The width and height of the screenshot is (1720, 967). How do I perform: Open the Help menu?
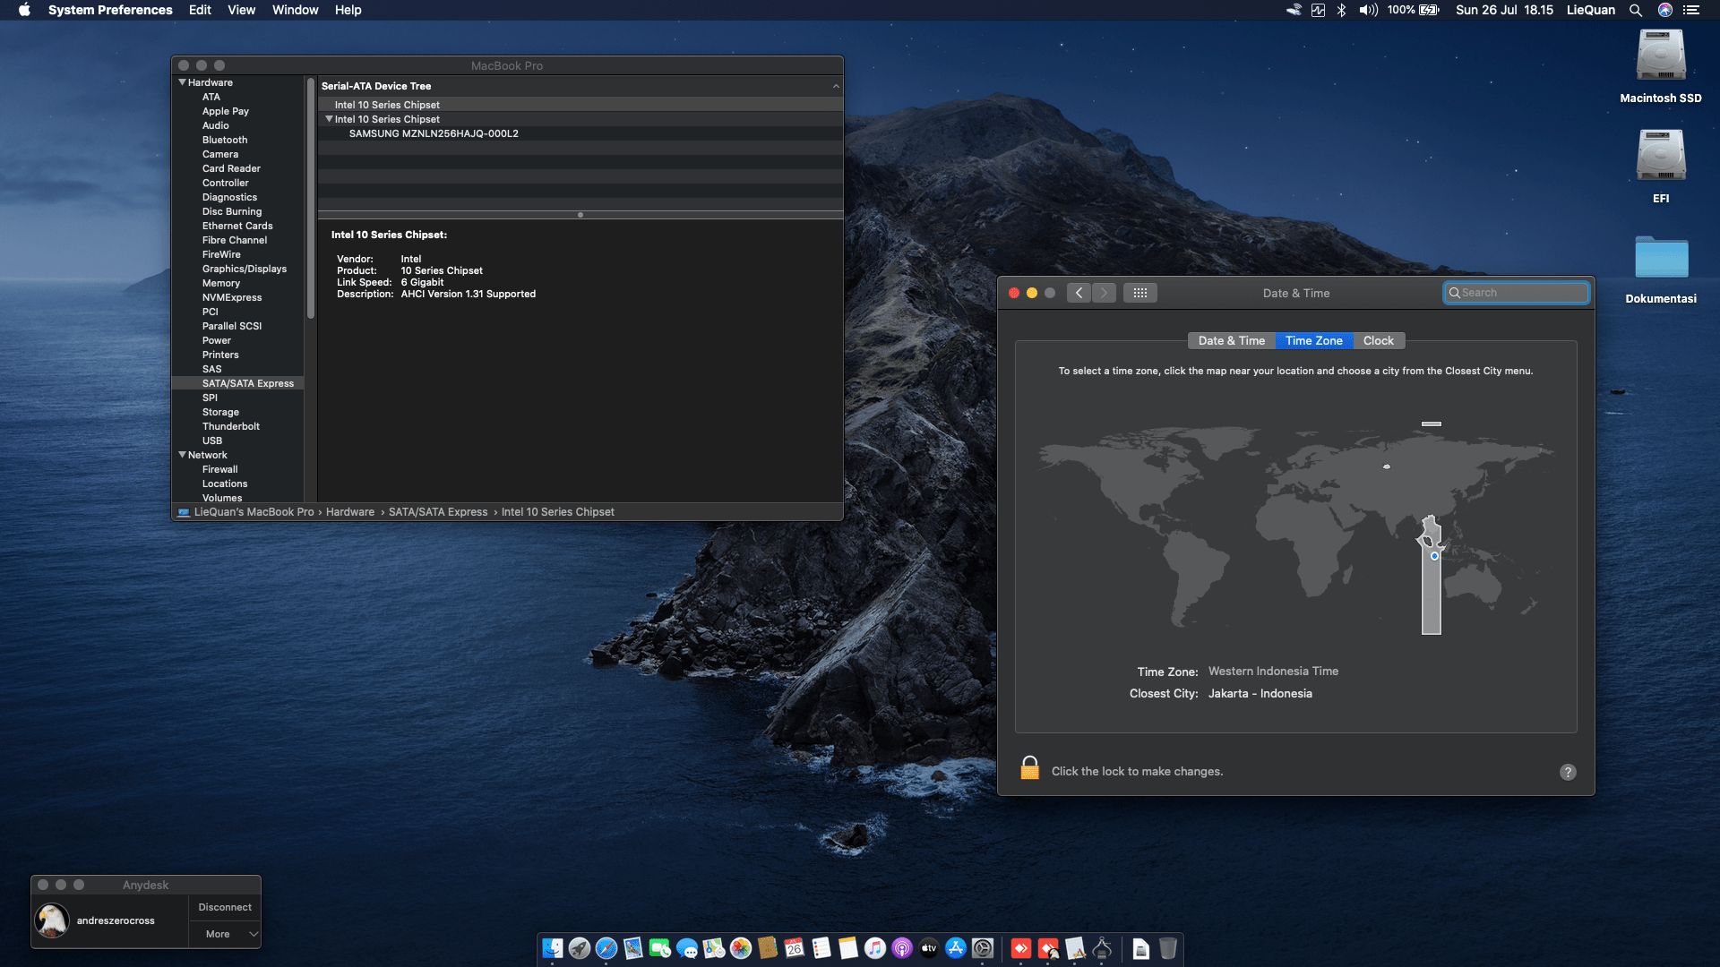(x=348, y=10)
